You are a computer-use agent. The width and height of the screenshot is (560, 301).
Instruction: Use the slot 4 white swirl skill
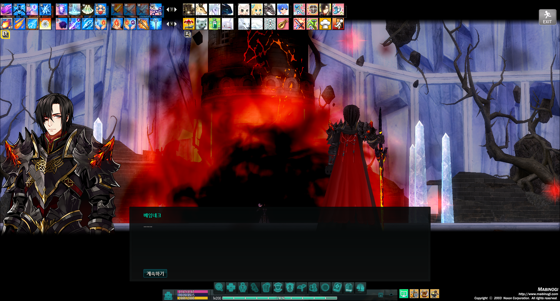(45, 24)
